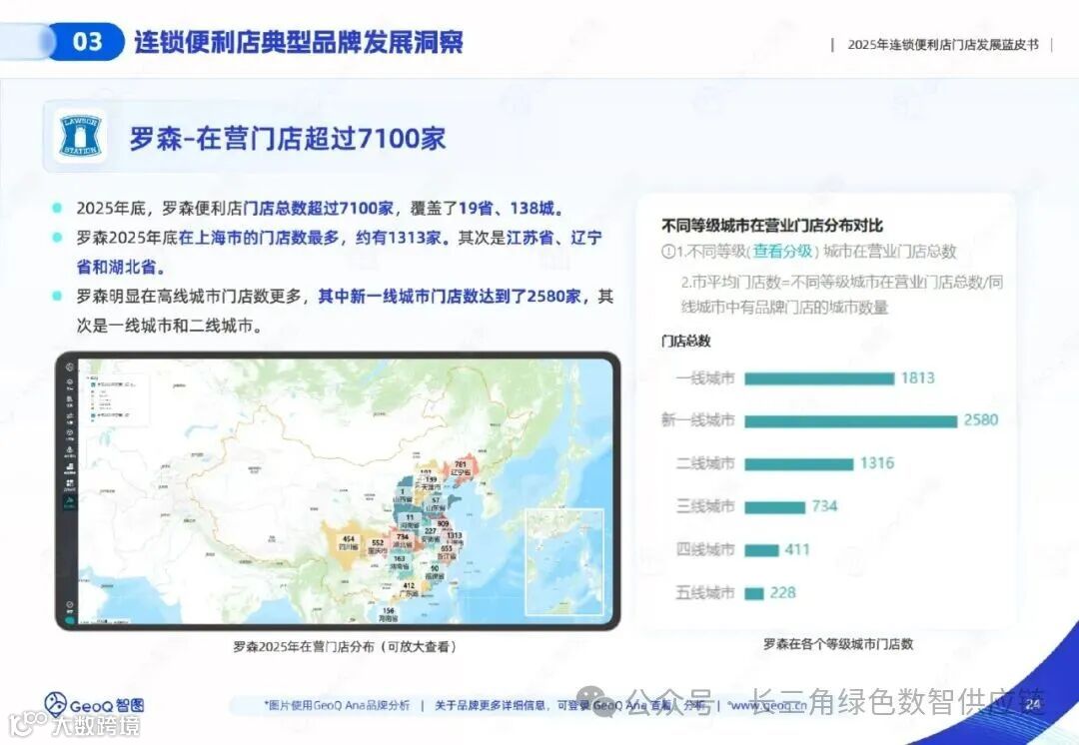Open the www.geoq.cn link in the footer
Screen dimensions: 1079x745
click(767, 705)
